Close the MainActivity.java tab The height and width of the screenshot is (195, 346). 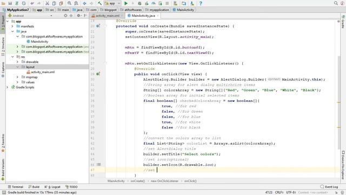click(x=158, y=16)
